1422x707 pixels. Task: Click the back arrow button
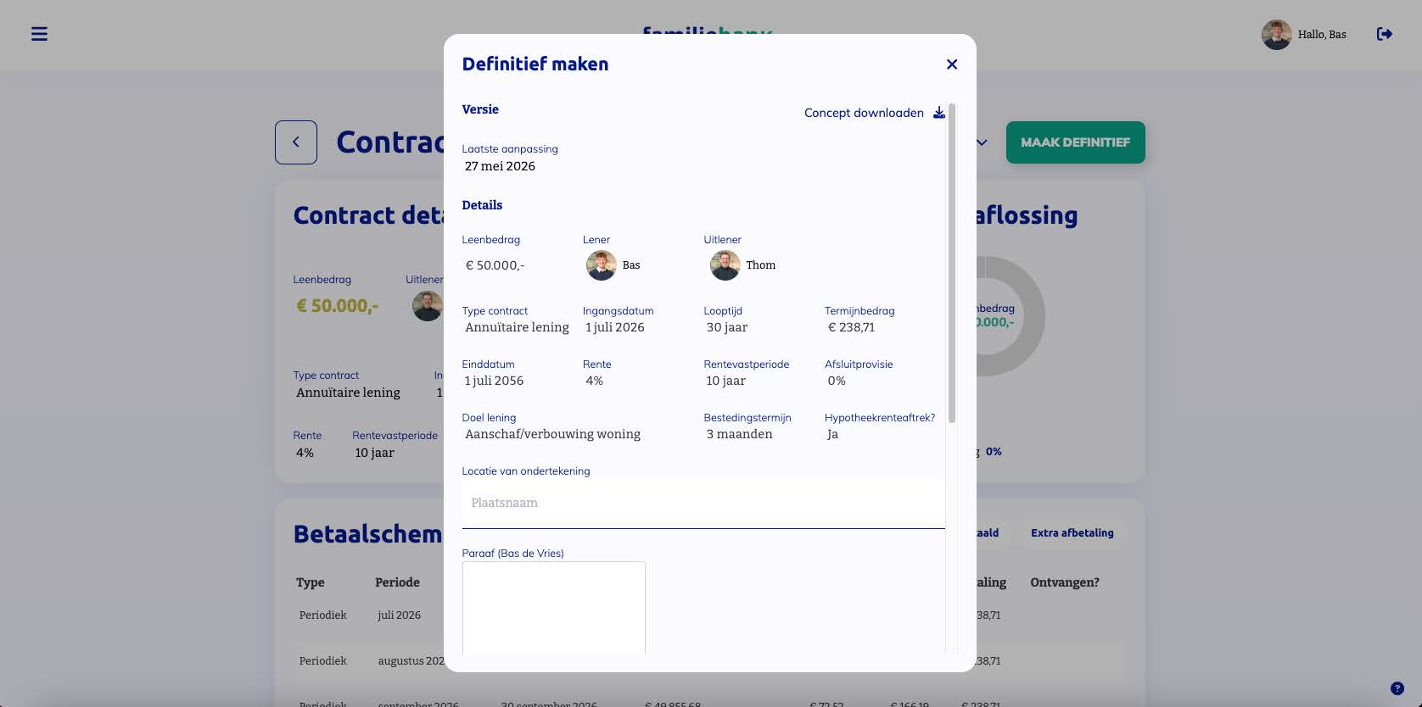296,142
